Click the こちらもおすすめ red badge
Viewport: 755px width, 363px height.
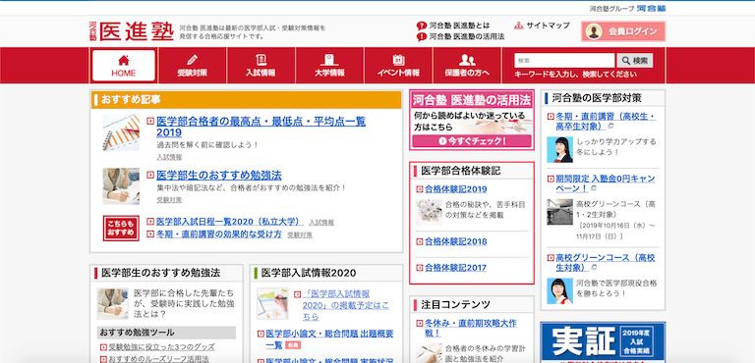coord(121,228)
